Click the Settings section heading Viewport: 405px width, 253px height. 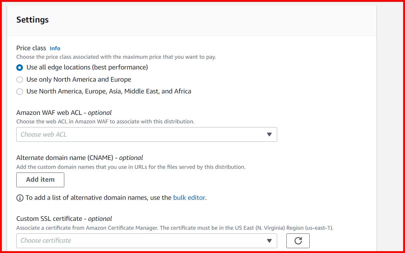pos(32,20)
